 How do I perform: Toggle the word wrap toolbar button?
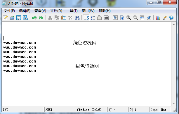pyautogui.click(x=86, y=18)
